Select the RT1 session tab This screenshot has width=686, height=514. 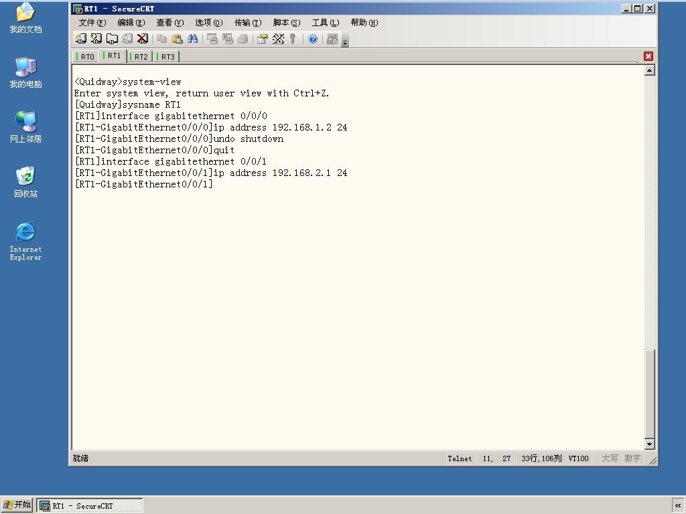(x=113, y=56)
